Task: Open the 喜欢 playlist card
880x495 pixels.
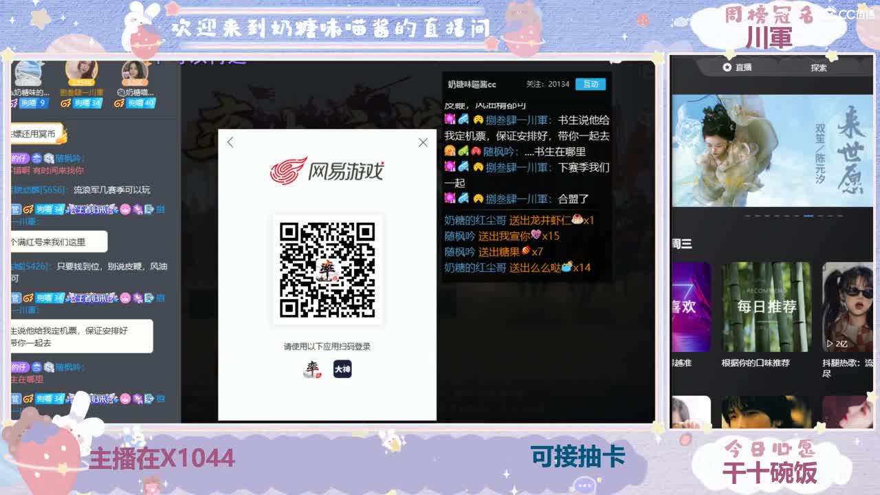Action: pyautogui.click(x=691, y=307)
